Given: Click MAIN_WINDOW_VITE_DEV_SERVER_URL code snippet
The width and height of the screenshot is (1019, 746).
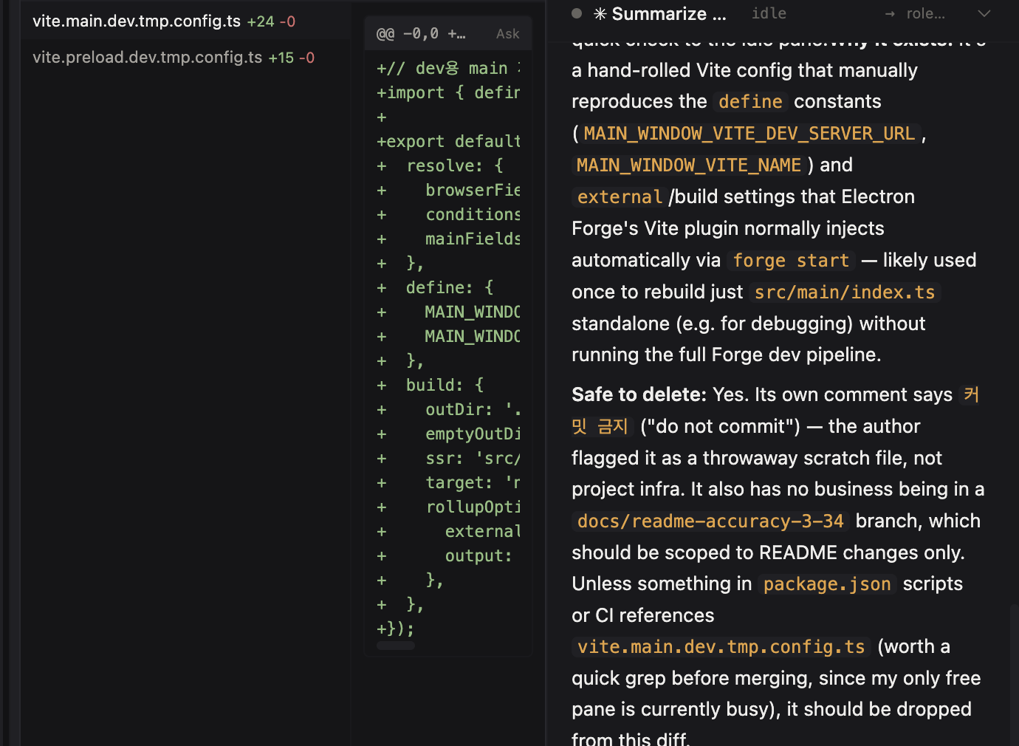Looking at the screenshot, I should point(749,134).
